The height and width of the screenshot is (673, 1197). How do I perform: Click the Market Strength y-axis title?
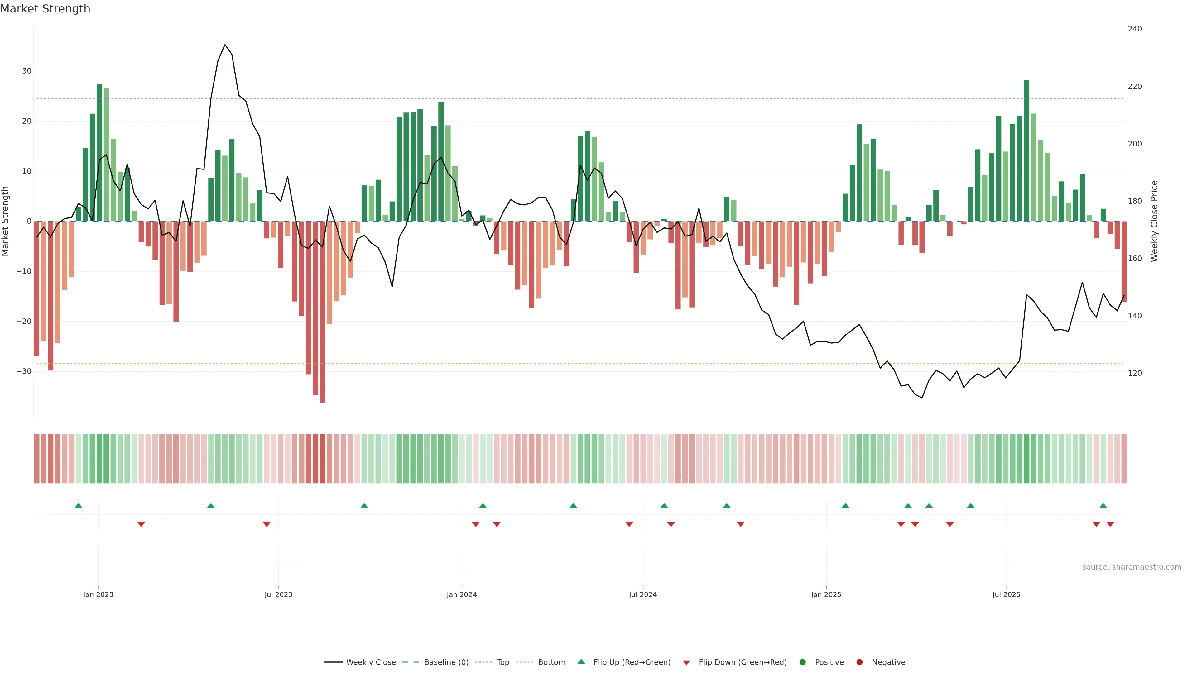(x=6, y=221)
